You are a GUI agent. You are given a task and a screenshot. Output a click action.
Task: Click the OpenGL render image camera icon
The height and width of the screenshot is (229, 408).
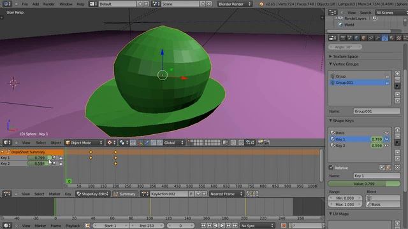pyautogui.click(x=261, y=142)
